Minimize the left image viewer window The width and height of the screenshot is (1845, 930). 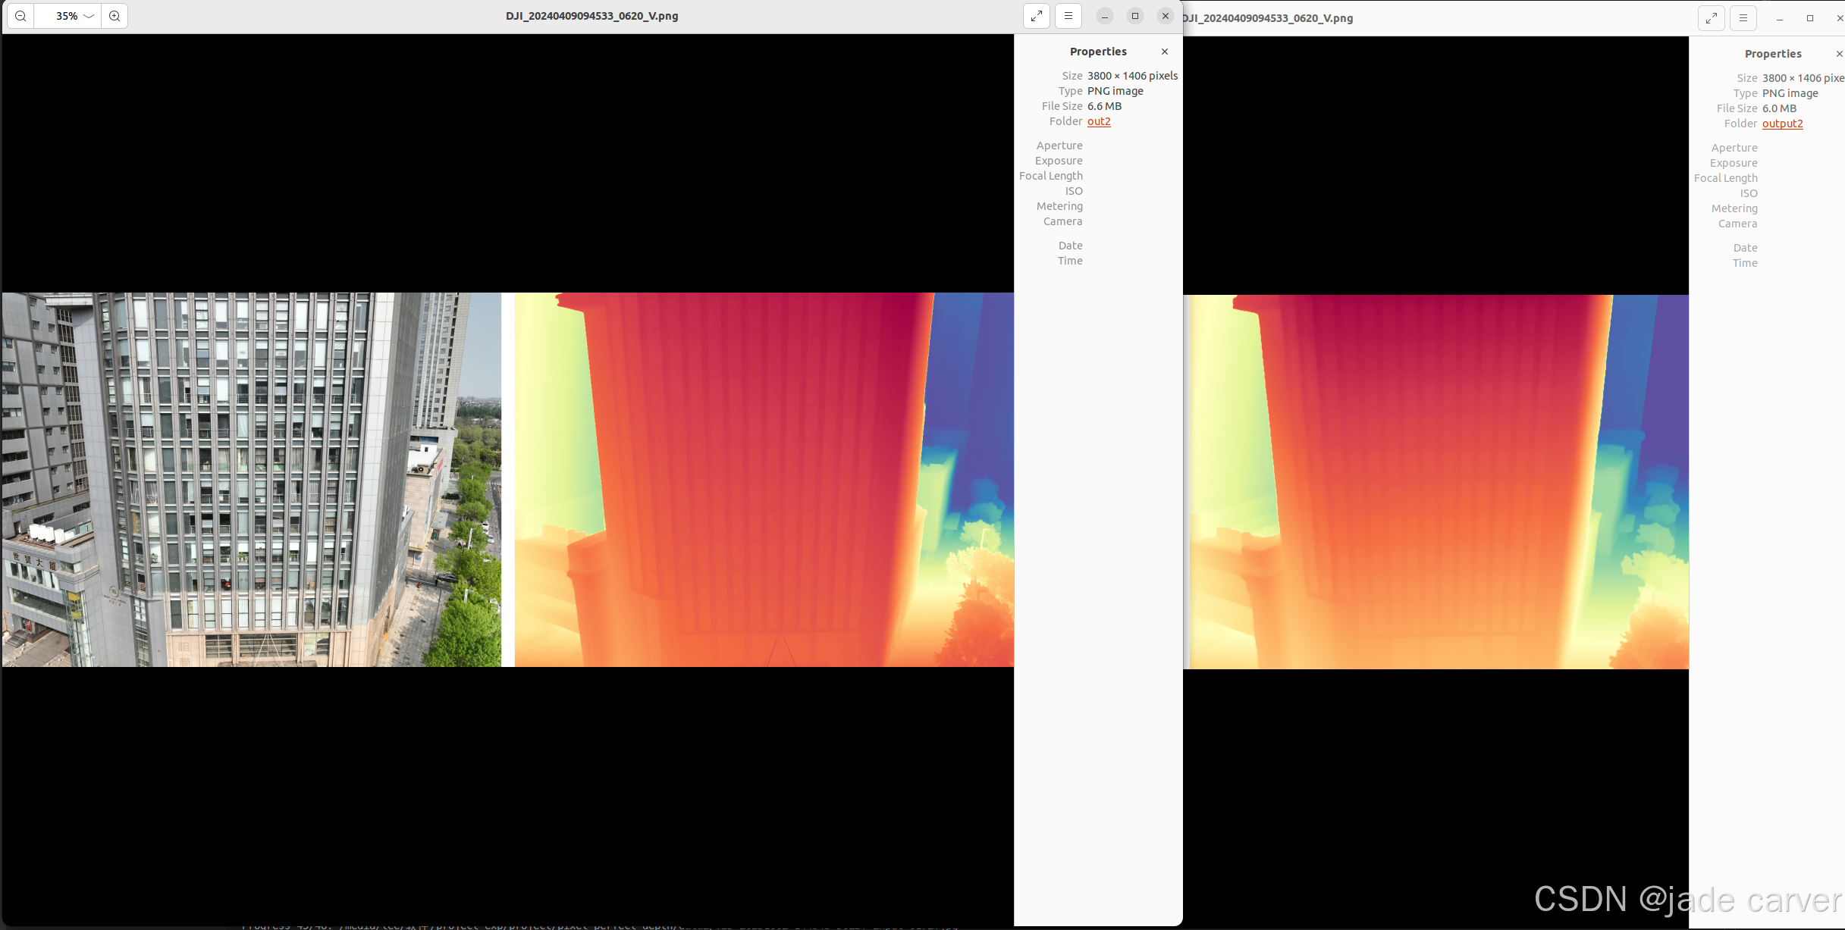tap(1104, 16)
